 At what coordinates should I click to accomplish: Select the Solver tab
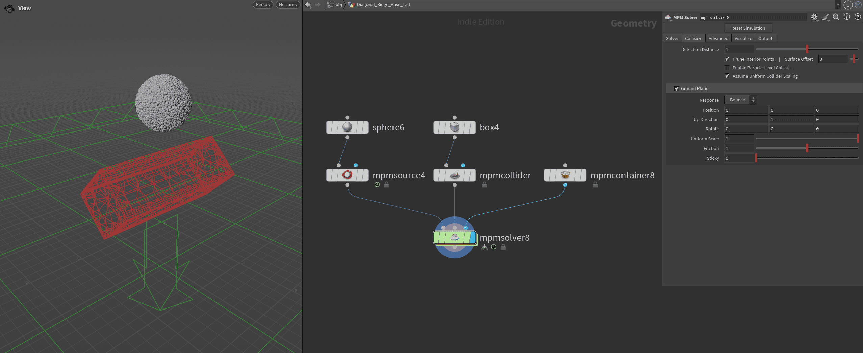pos(672,38)
